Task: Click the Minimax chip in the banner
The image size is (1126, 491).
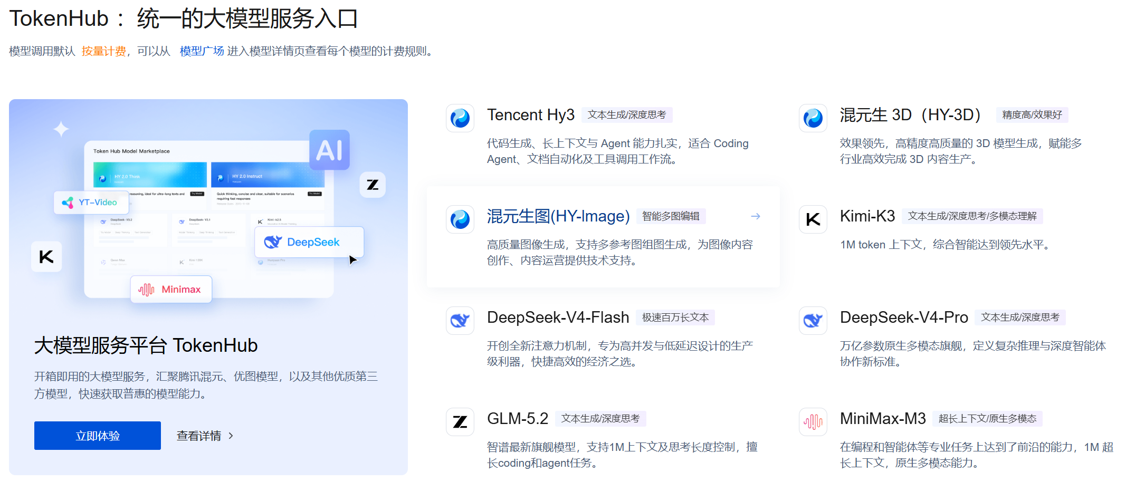Action: tap(171, 289)
